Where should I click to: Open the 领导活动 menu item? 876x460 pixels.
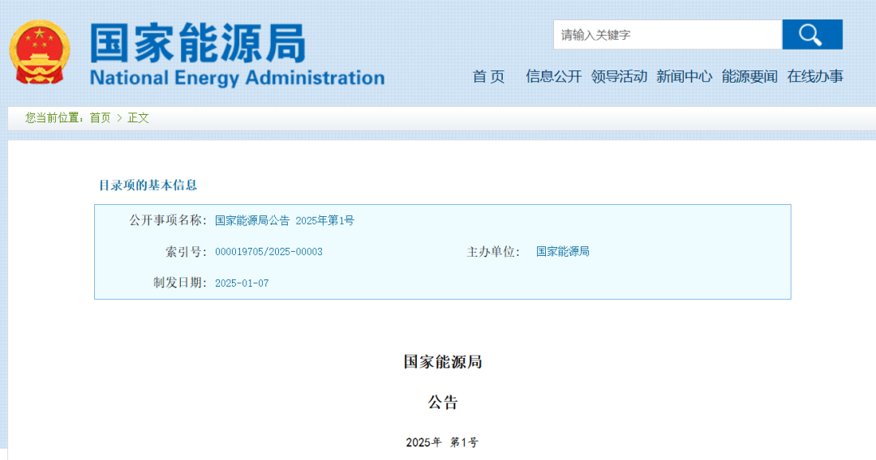[619, 76]
